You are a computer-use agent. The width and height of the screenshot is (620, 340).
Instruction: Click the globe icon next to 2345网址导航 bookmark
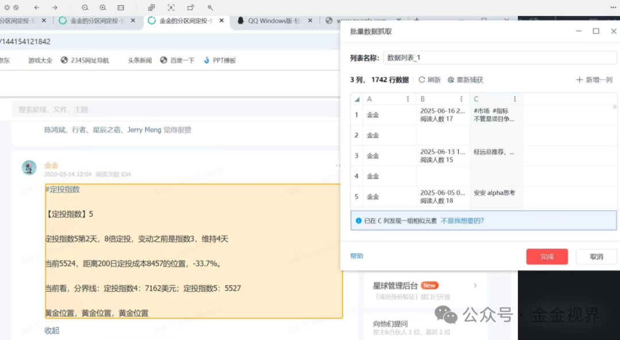tap(64, 60)
